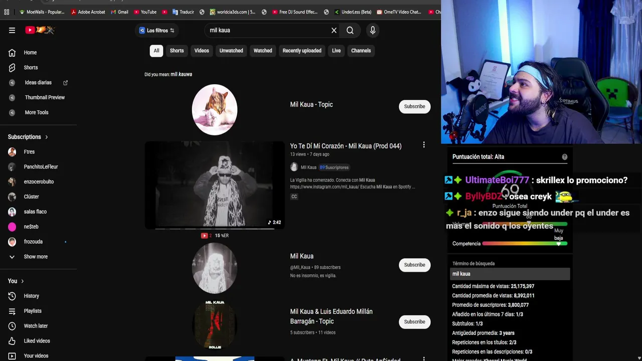
Task: Open the Mil Kaua - Topic cat avatar
Action: click(215, 109)
